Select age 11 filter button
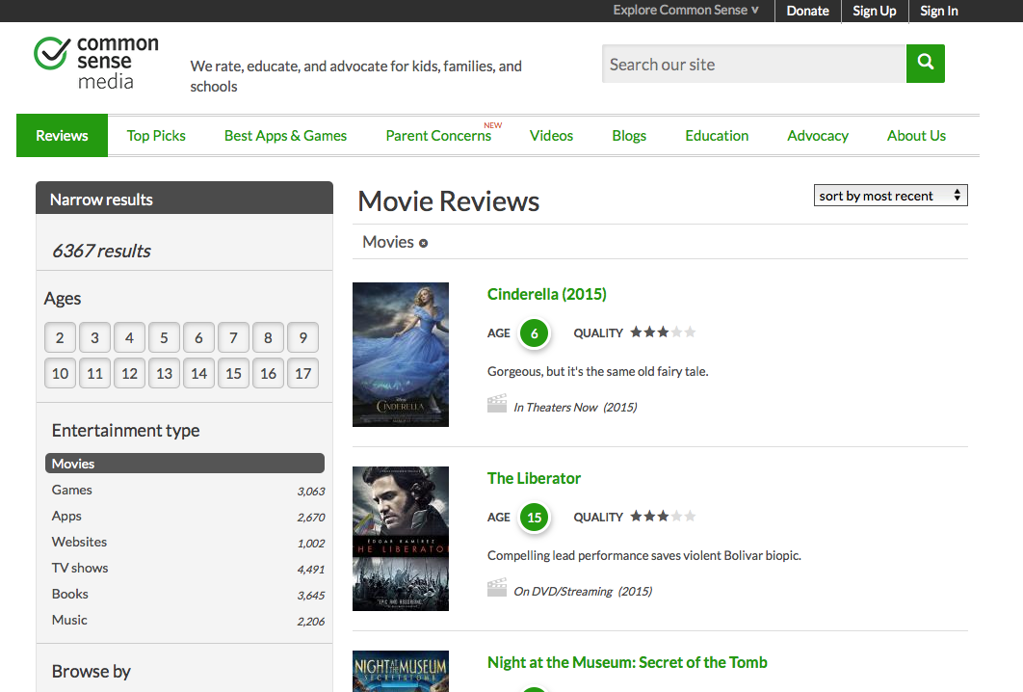This screenshot has width=1023, height=692. (x=94, y=373)
